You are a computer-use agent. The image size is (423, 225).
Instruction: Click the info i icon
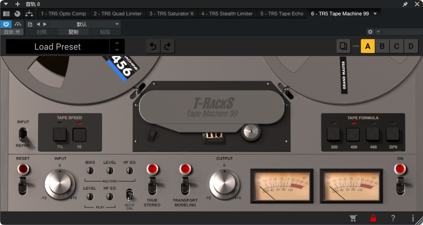point(413,218)
